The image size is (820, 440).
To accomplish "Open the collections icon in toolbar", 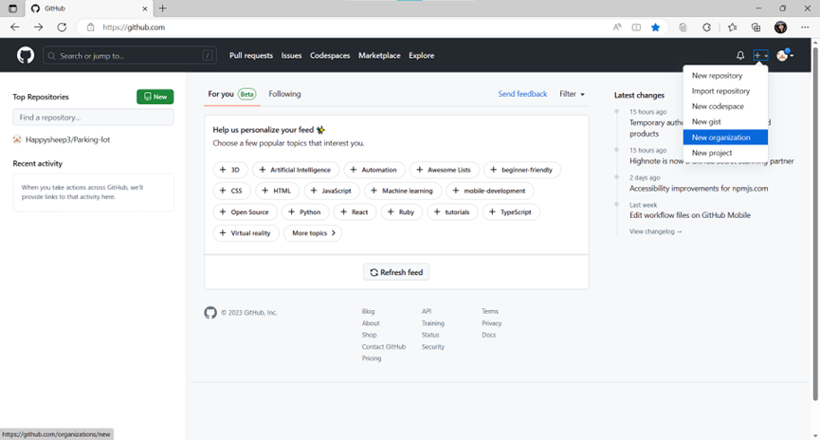I will 756,27.
